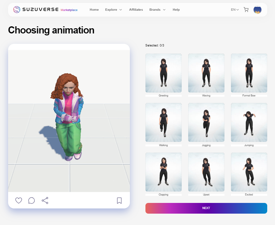The image size is (275, 225).
Task: Bookmark the character preview
Action: (x=119, y=200)
